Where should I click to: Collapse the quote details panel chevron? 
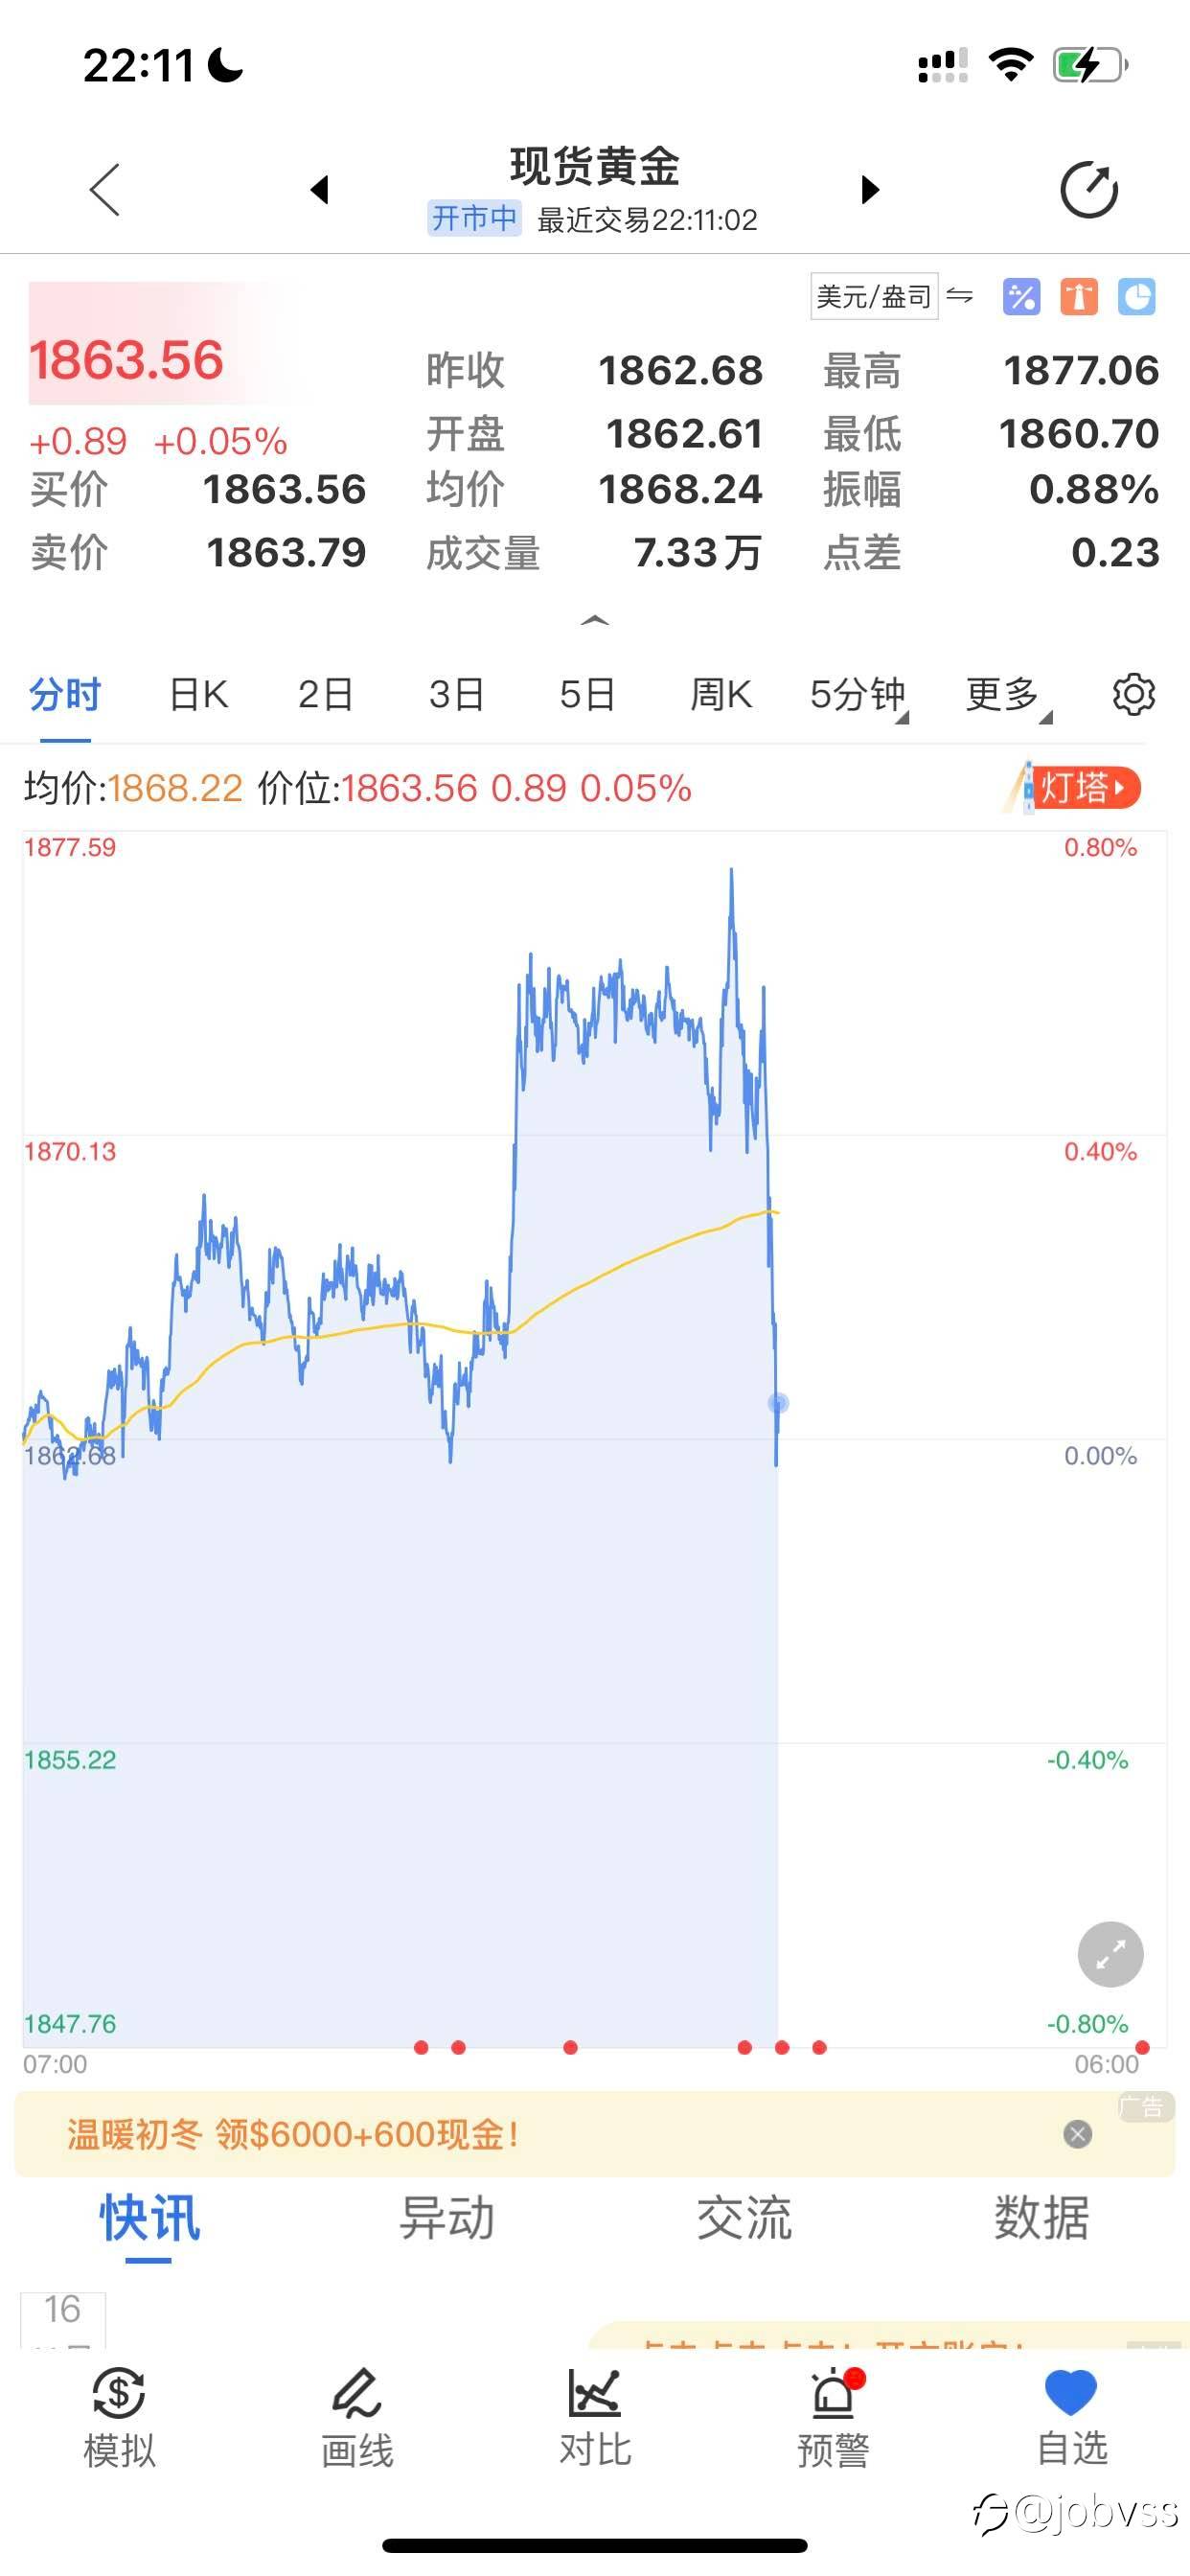coord(594,621)
